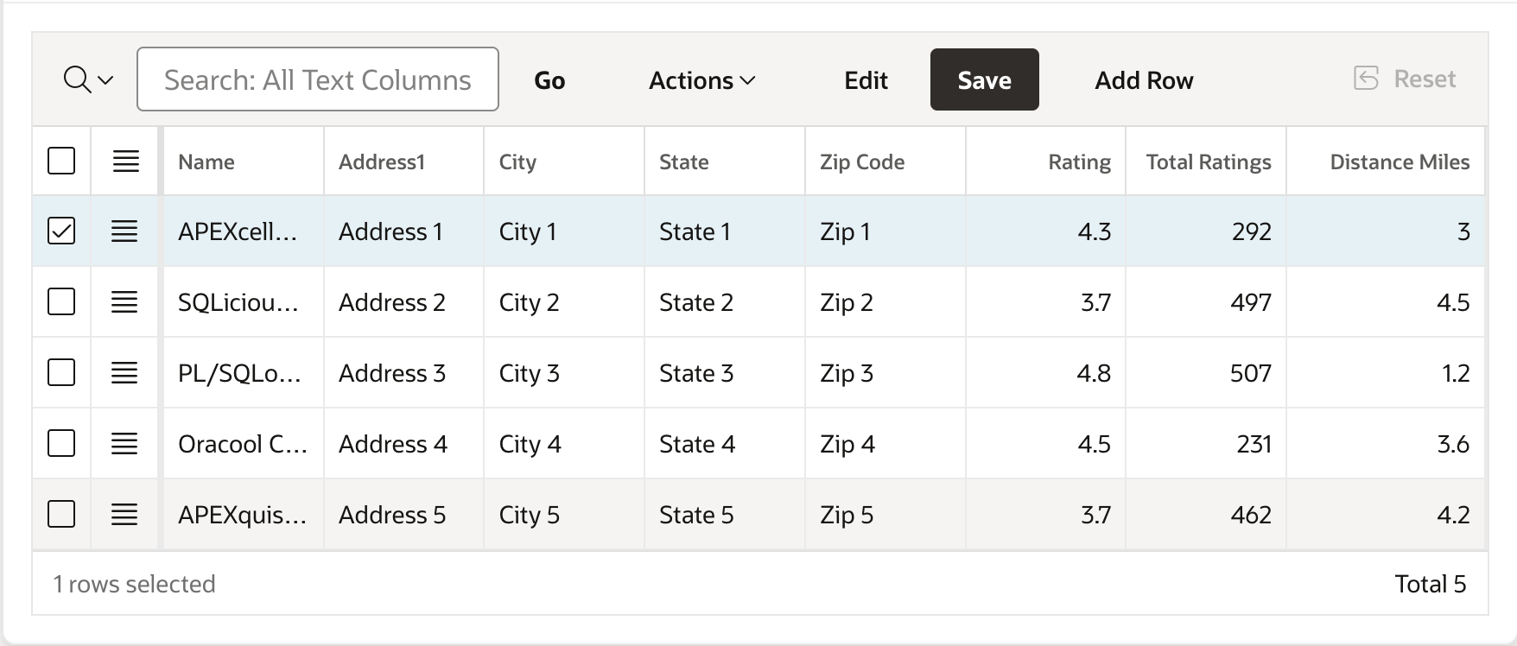Viewport: 1517px width, 646px height.
Task: Click into the Search All Text Columns field
Action: coord(318,79)
